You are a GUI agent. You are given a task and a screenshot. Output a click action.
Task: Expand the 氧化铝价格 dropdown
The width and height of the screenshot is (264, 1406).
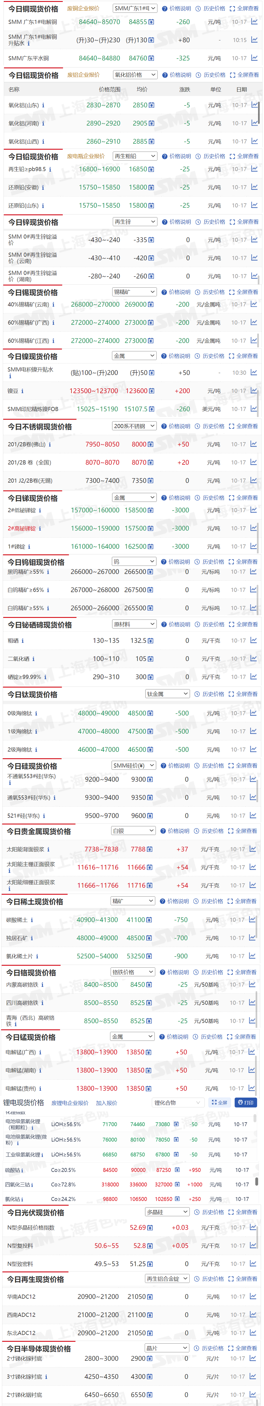135,75
